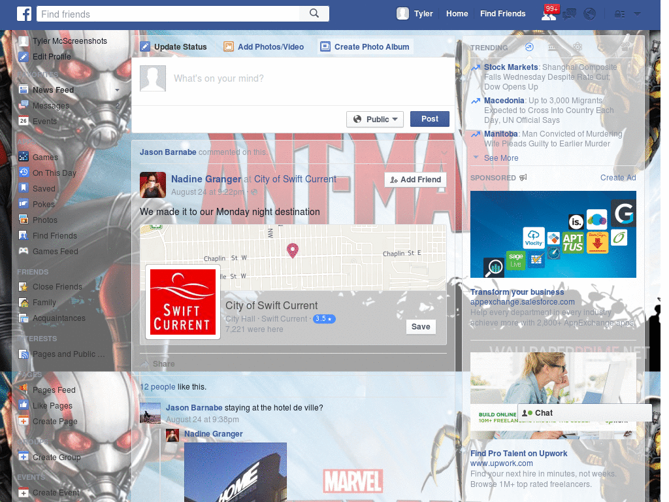Click the Games Feed controller icon
Viewport: 669px width, 502px height.
pyautogui.click(x=24, y=251)
